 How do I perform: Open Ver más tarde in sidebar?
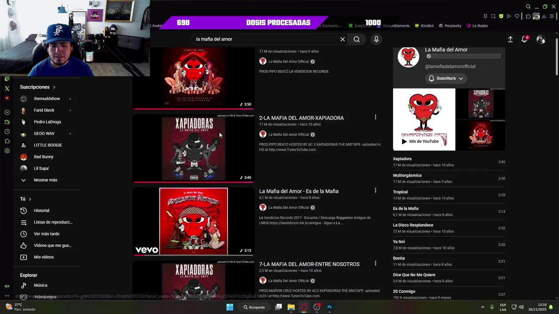click(47, 234)
